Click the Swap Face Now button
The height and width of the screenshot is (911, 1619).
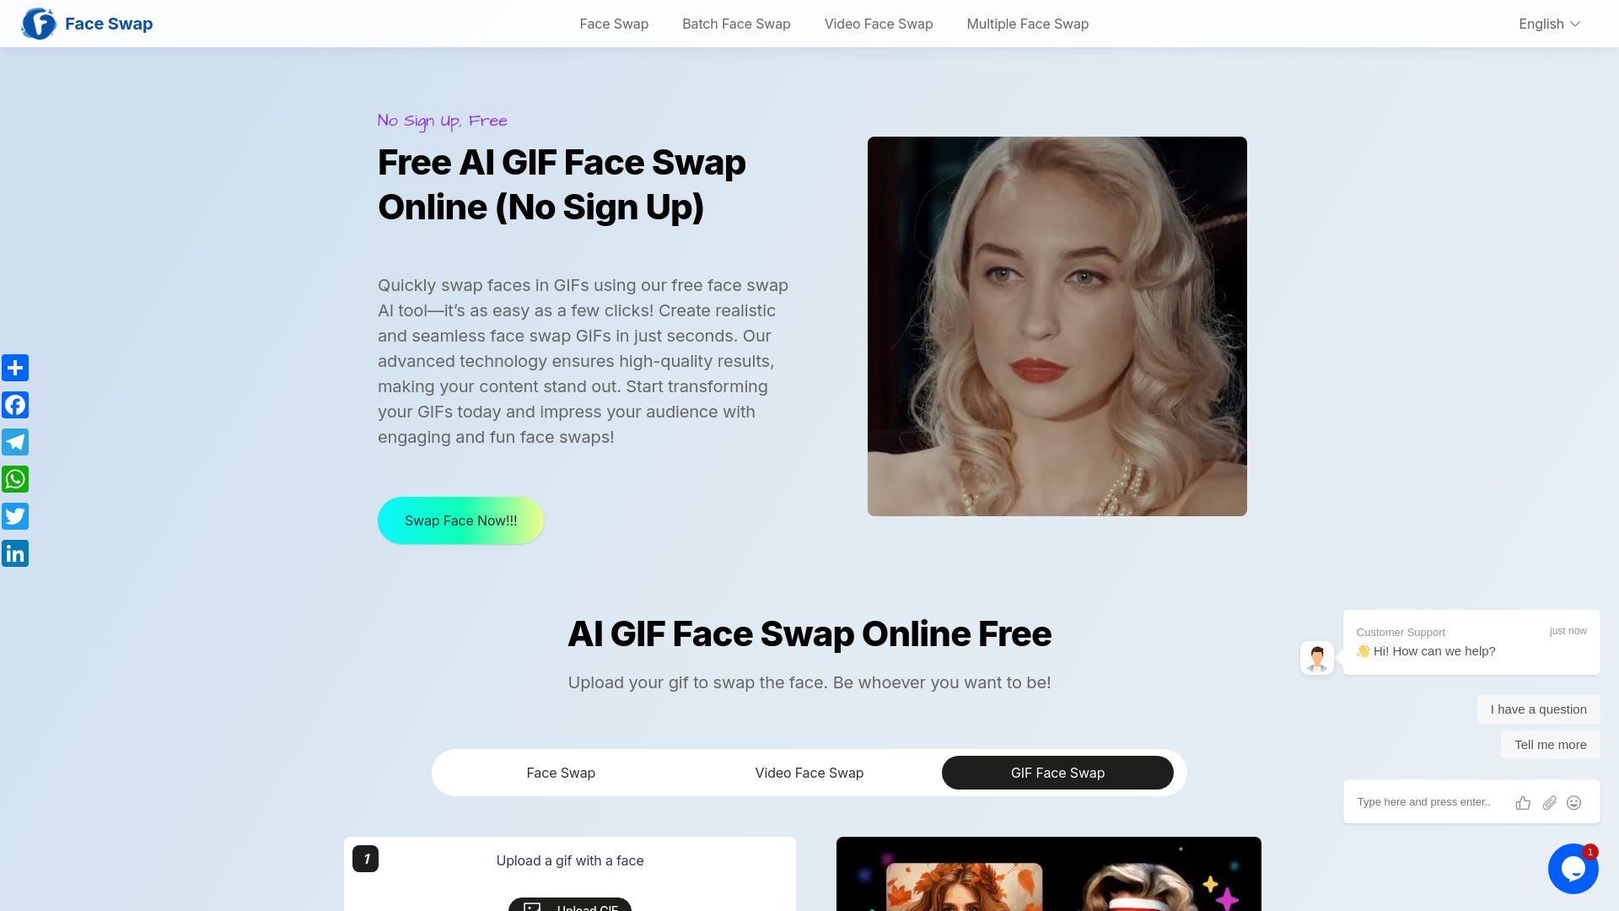460,520
